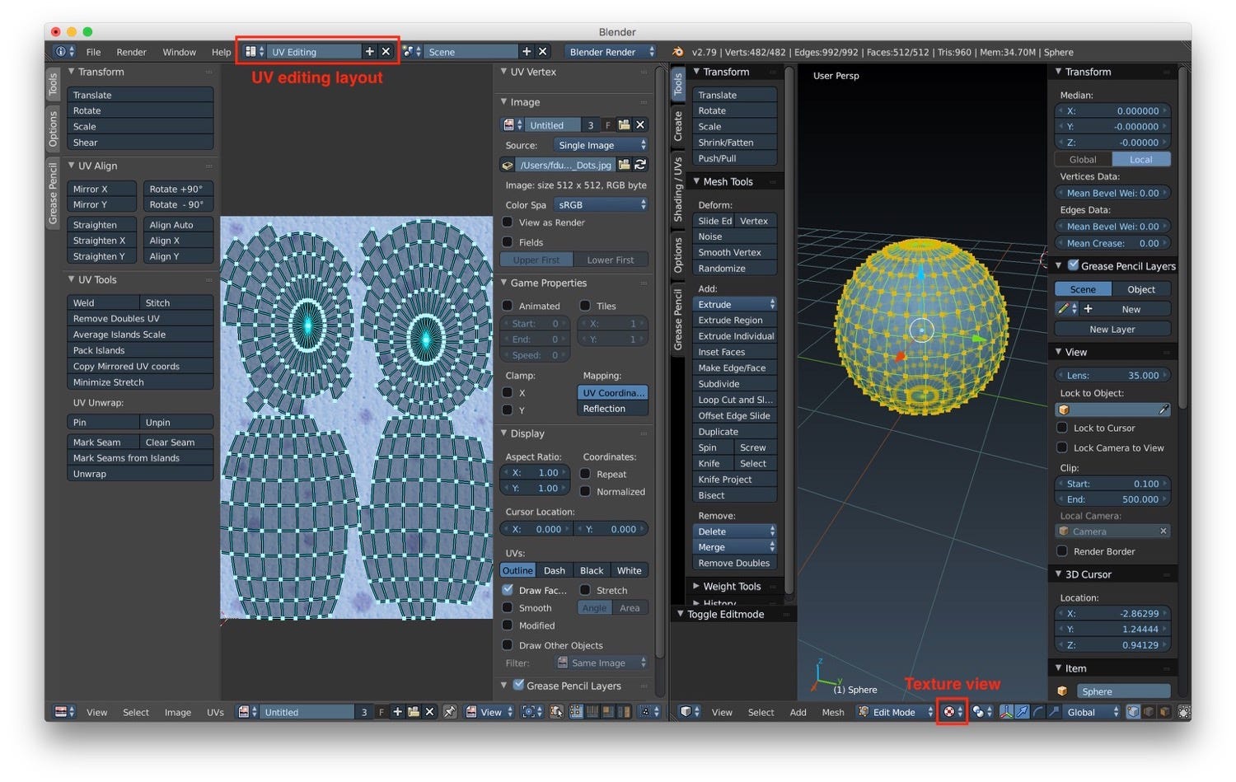Open the File menu
This screenshot has width=1236, height=782.
pos(93,52)
